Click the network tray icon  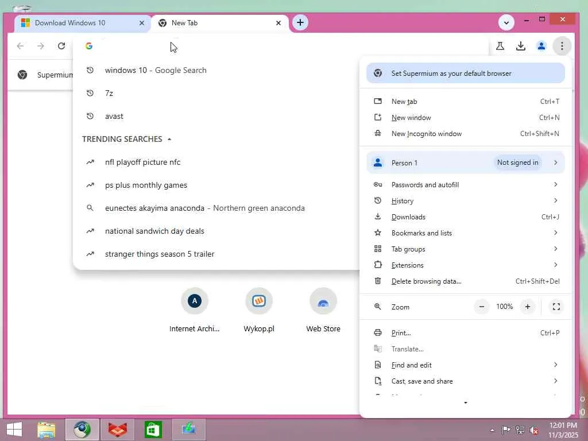pyautogui.click(x=520, y=430)
